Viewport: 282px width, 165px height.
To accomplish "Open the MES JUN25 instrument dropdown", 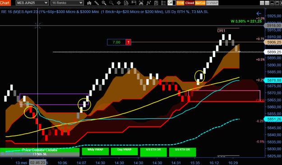I will coord(32,3).
